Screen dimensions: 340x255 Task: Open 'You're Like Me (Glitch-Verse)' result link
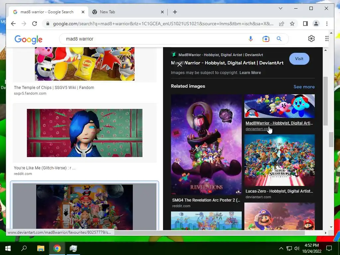(x=45, y=168)
